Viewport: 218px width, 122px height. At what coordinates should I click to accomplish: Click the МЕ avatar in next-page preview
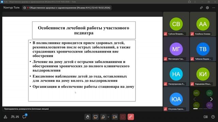[196, 93]
